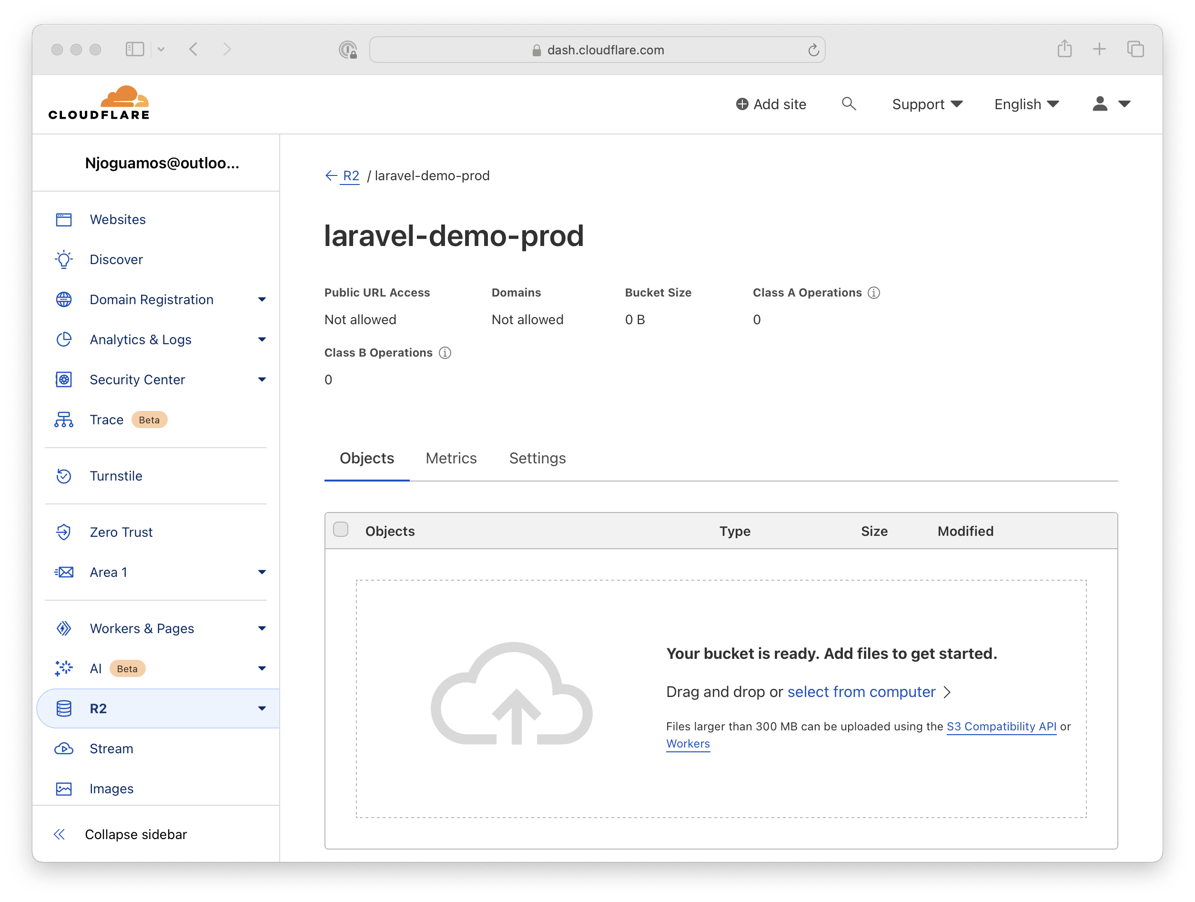The image size is (1195, 902).
Task: Click the Area 1 envelope icon
Action: pos(64,572)
